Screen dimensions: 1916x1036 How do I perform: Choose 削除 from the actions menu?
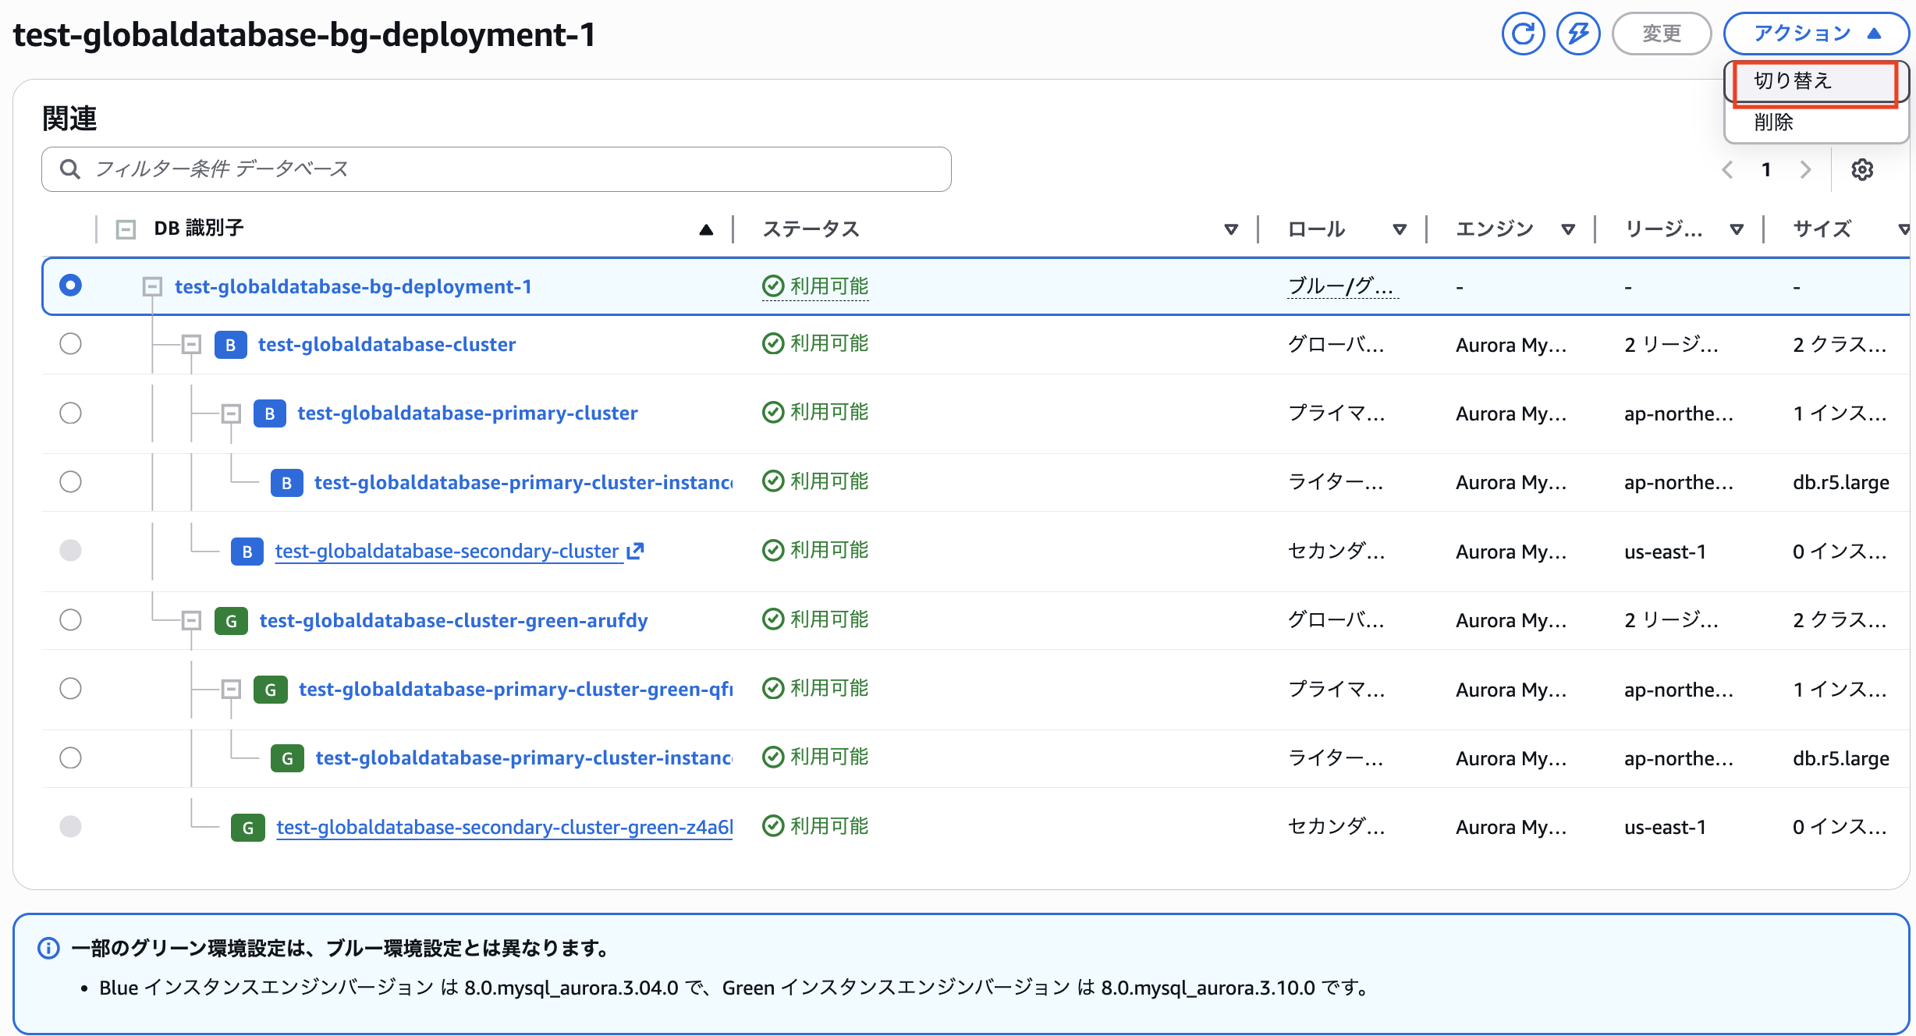[x=1774, y=122]
